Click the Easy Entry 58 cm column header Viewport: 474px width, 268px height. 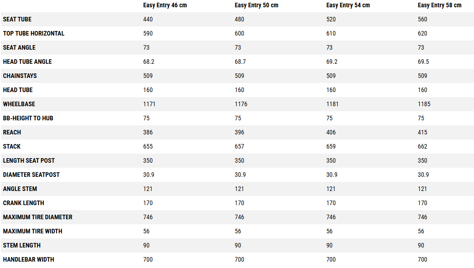[x=439, y=5]
